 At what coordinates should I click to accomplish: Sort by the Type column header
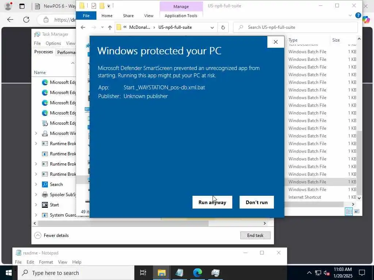click(293, 40)
